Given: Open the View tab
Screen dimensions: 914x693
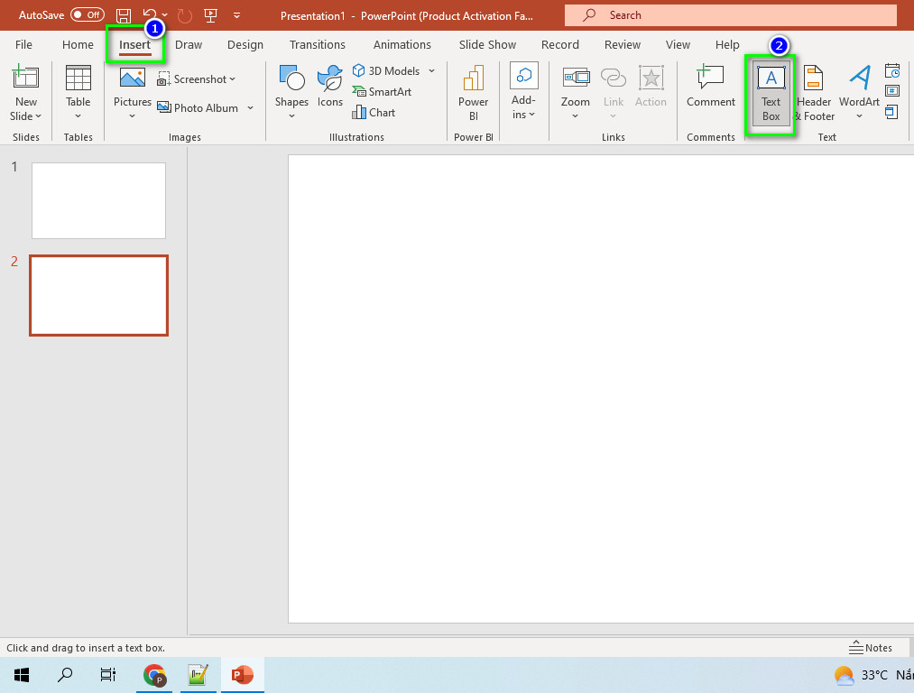Looking at the screenshot, I should [678, 45].
